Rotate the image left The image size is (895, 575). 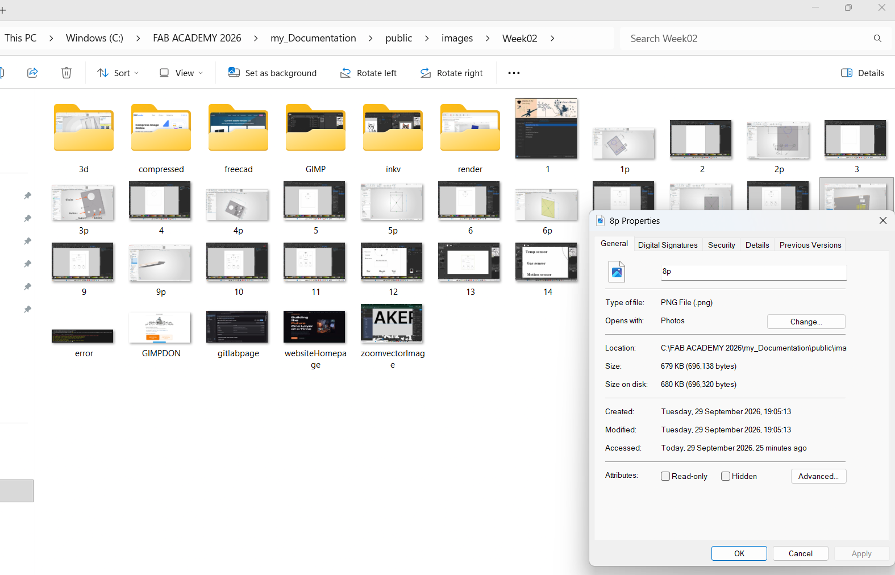[x=368, y=73]
